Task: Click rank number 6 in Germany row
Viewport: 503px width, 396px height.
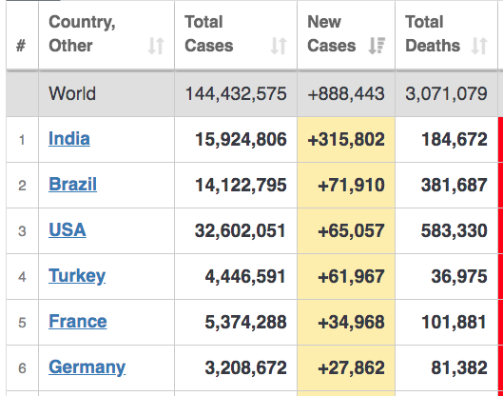Action: [22, 367]
